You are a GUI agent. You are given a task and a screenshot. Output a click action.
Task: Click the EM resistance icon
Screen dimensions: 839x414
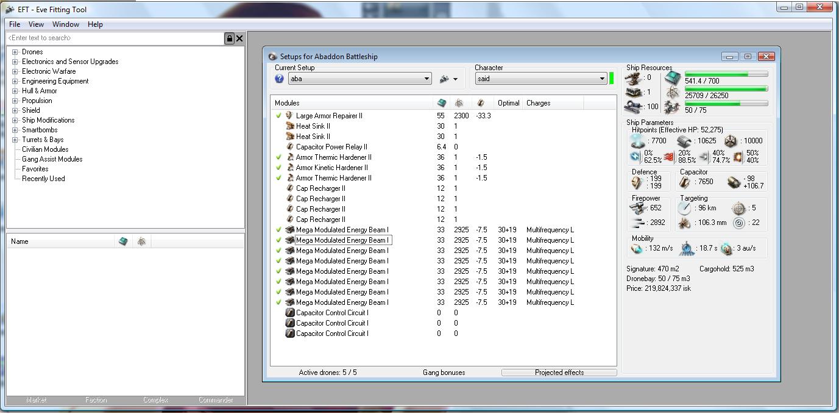point(634,157)
